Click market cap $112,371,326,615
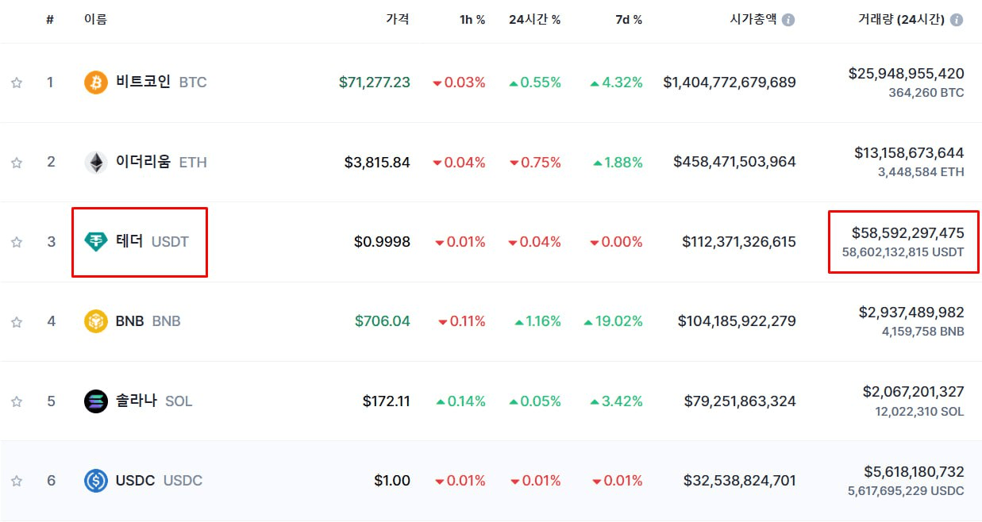Viewport: 982px width, 522px height. [739, 242]
